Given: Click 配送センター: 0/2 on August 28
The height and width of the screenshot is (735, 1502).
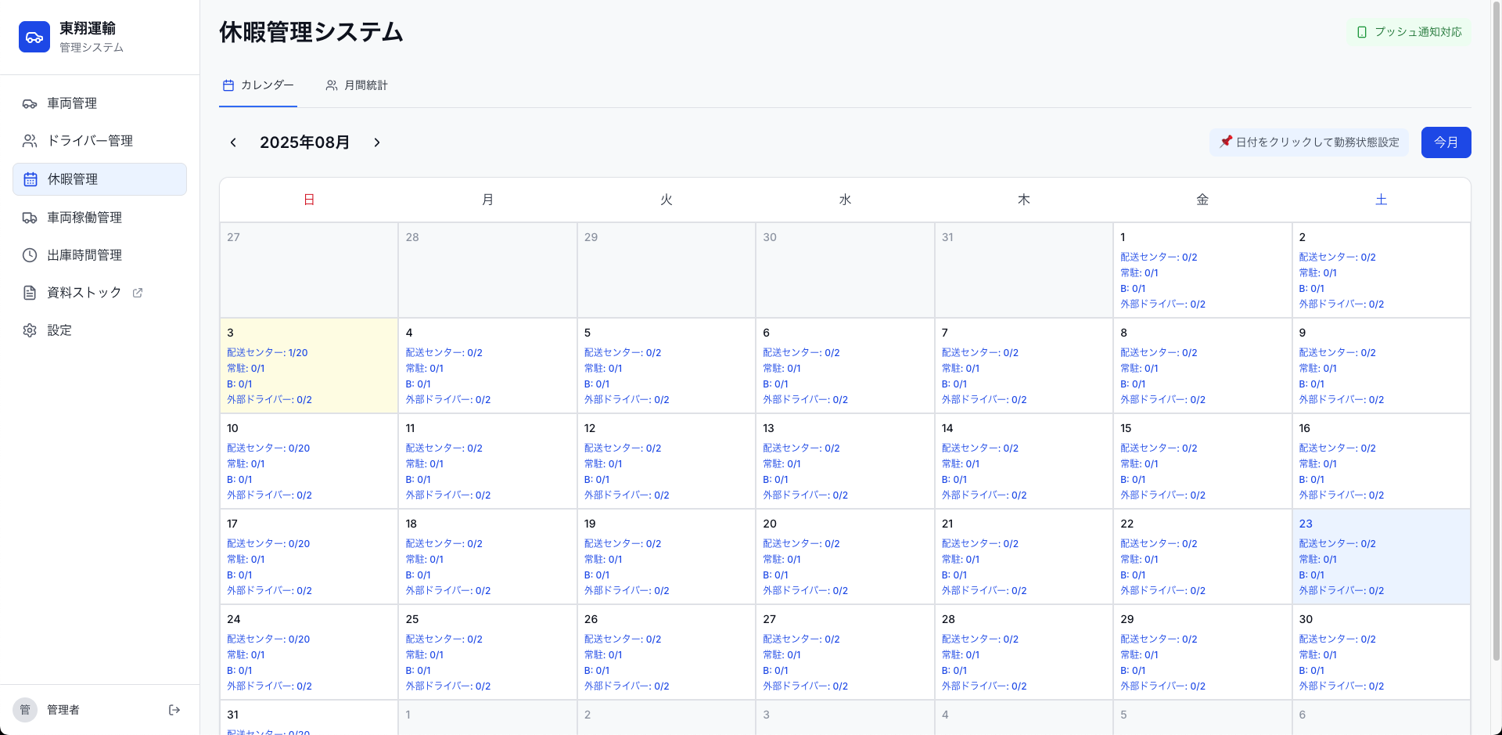Looking at the screenshot, I should [x=980, y=640].
